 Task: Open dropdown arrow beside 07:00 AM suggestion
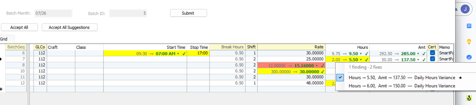178,54
